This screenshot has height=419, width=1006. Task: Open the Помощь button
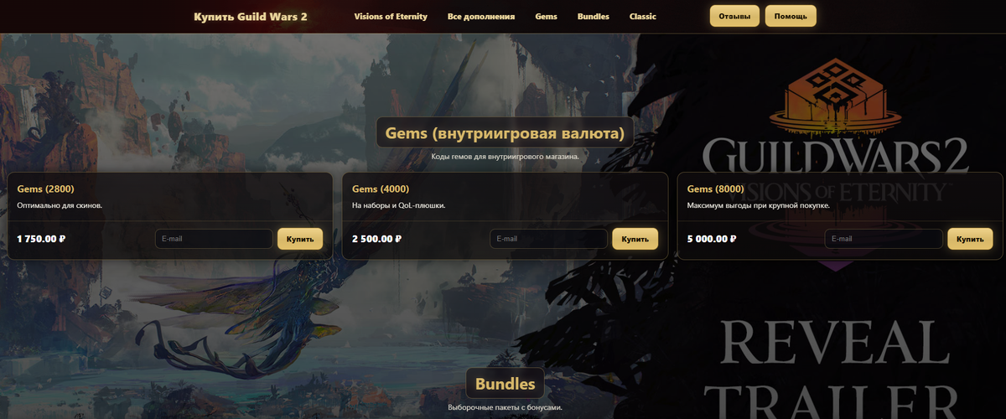(791, 16)
